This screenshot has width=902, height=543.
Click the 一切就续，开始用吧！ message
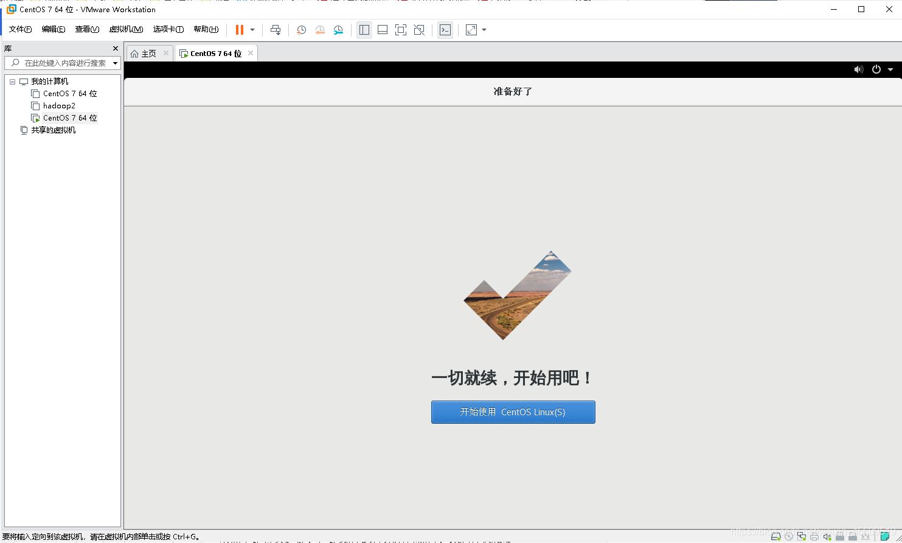(x=513, y=378)
